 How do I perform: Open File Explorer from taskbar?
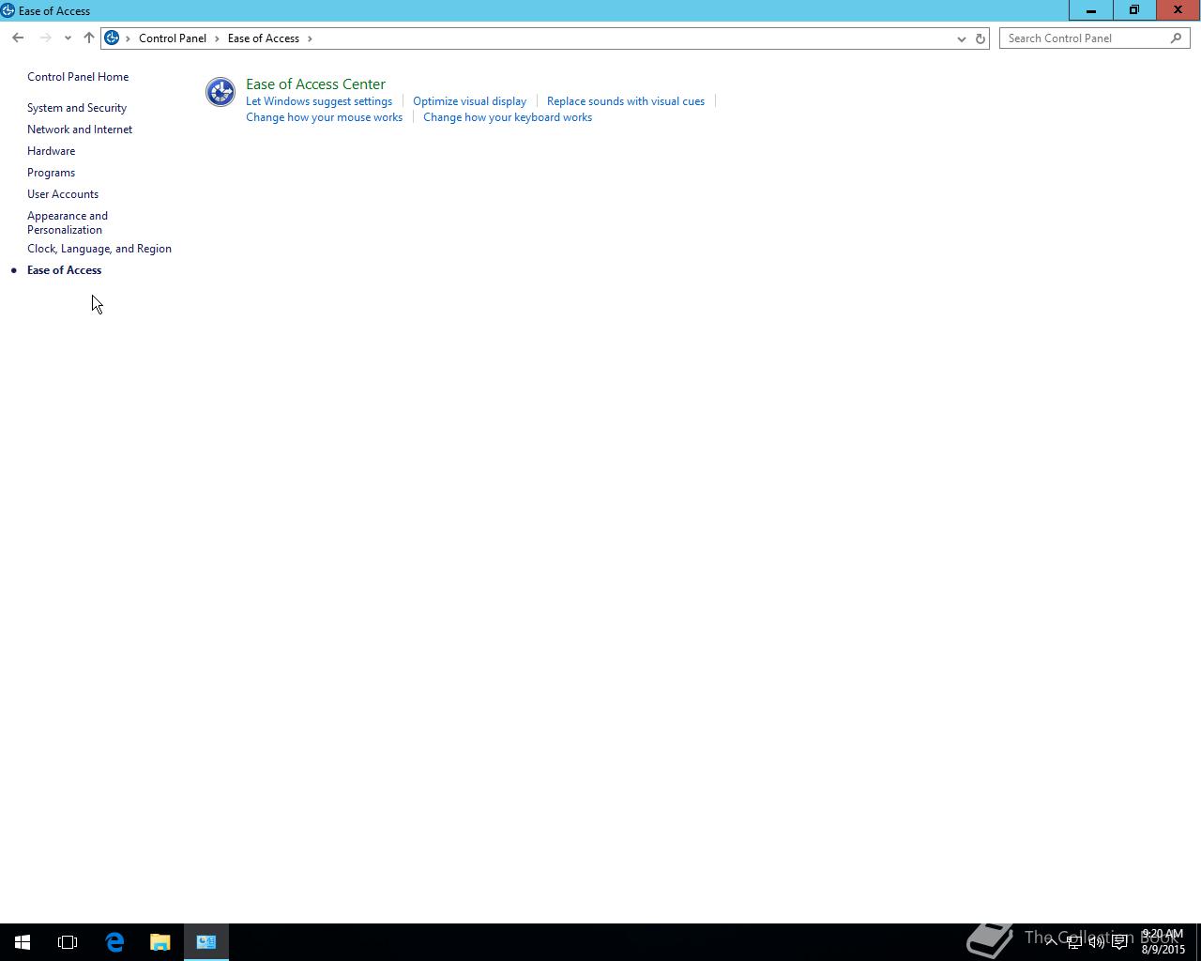[160, 942]
